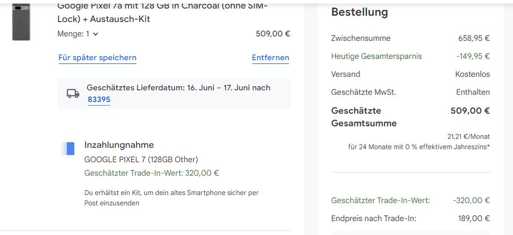Click the Geschätztes Lieferdatum delivery date text
The width and height of the screenshot is (513, 235).
point(178,88)
